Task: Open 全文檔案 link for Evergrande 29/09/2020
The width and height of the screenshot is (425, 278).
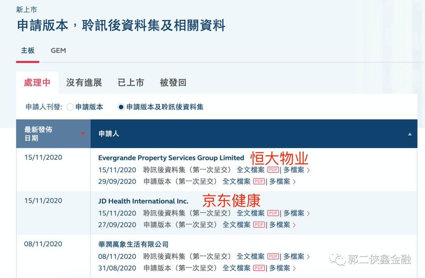Action: tap(237, 182)
